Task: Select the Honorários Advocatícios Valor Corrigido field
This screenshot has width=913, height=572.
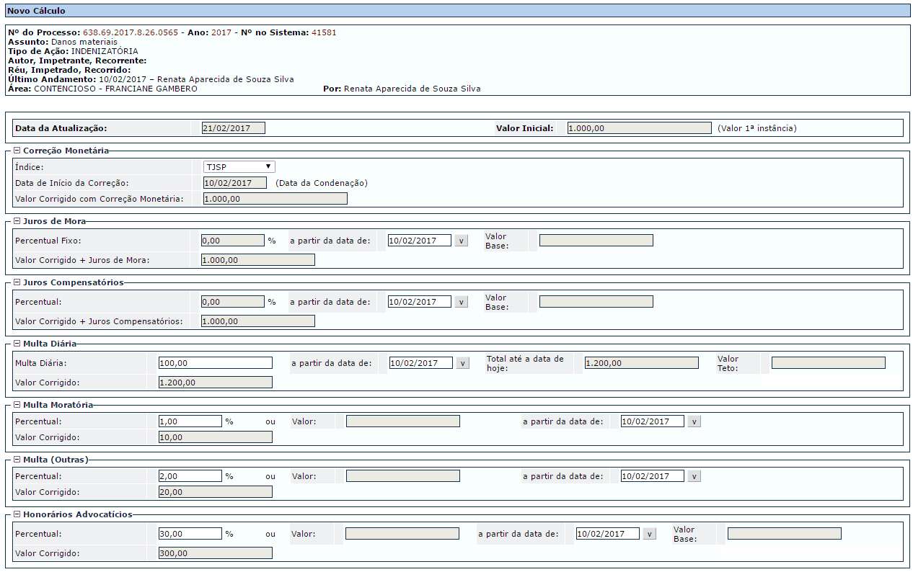Action: pyautogui.click(x=216, y=553)
